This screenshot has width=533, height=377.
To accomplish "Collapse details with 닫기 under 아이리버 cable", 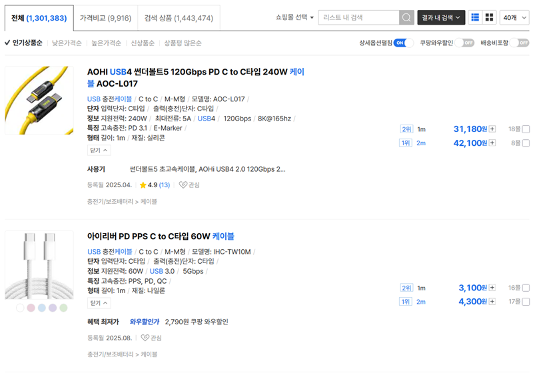I will [x=99, y=303].
